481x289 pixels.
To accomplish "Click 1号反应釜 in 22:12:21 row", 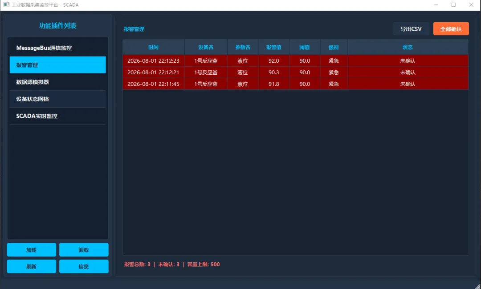I will point(206,72).
